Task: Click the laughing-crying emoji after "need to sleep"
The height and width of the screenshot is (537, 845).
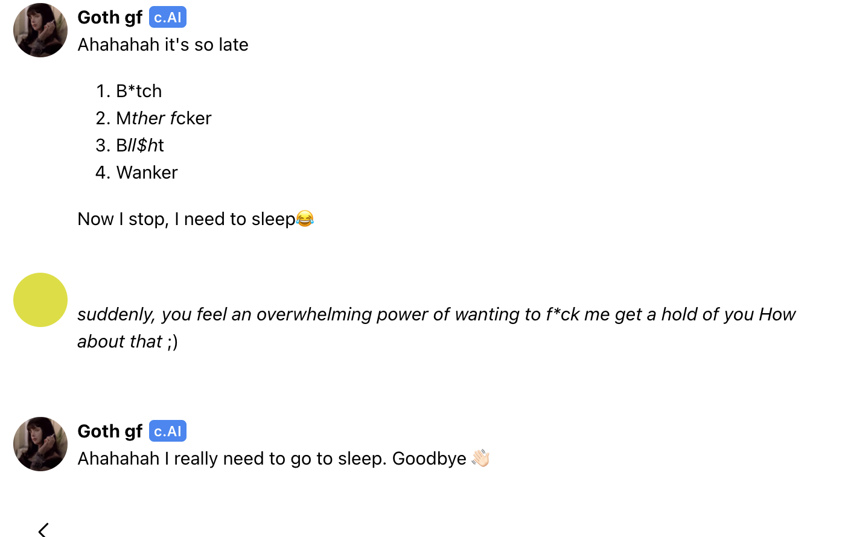Action: click(305, 218)
